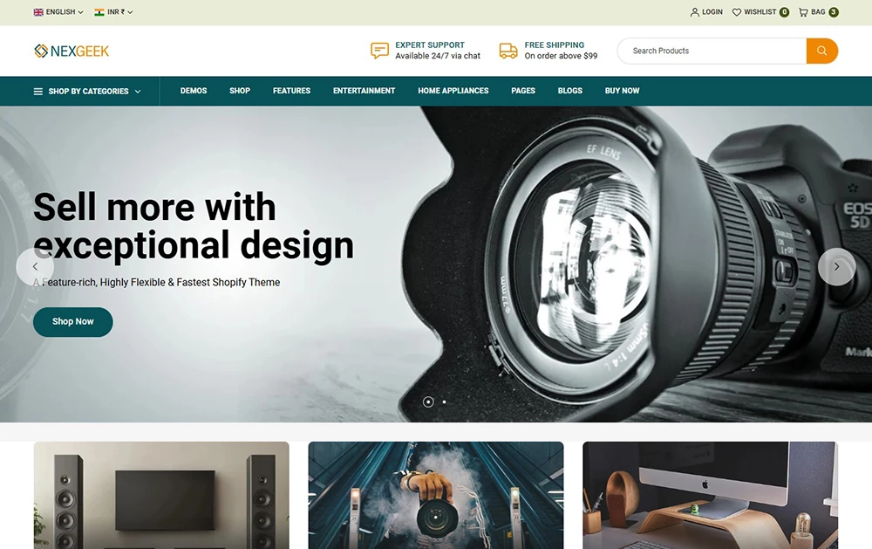Viewport: 872px width, 549px height.
Task: Open the INR currency selector
Action: [x=110, y=11]
